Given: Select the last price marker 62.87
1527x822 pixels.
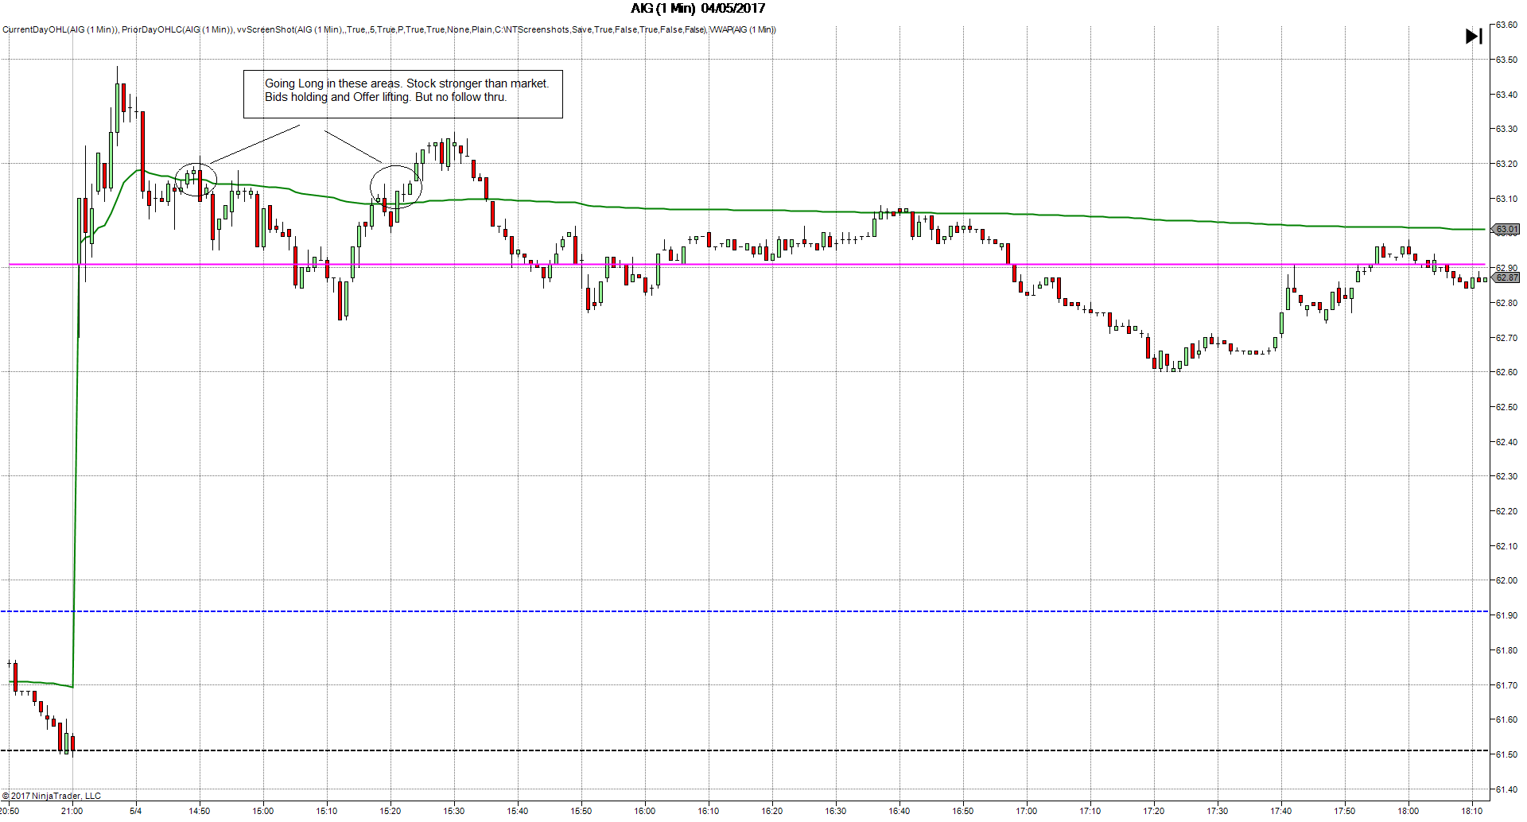Looking at the screenshot, I should [1506, 277].
